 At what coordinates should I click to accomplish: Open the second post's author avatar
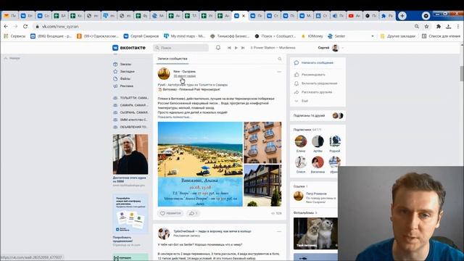tap(164, 233)
